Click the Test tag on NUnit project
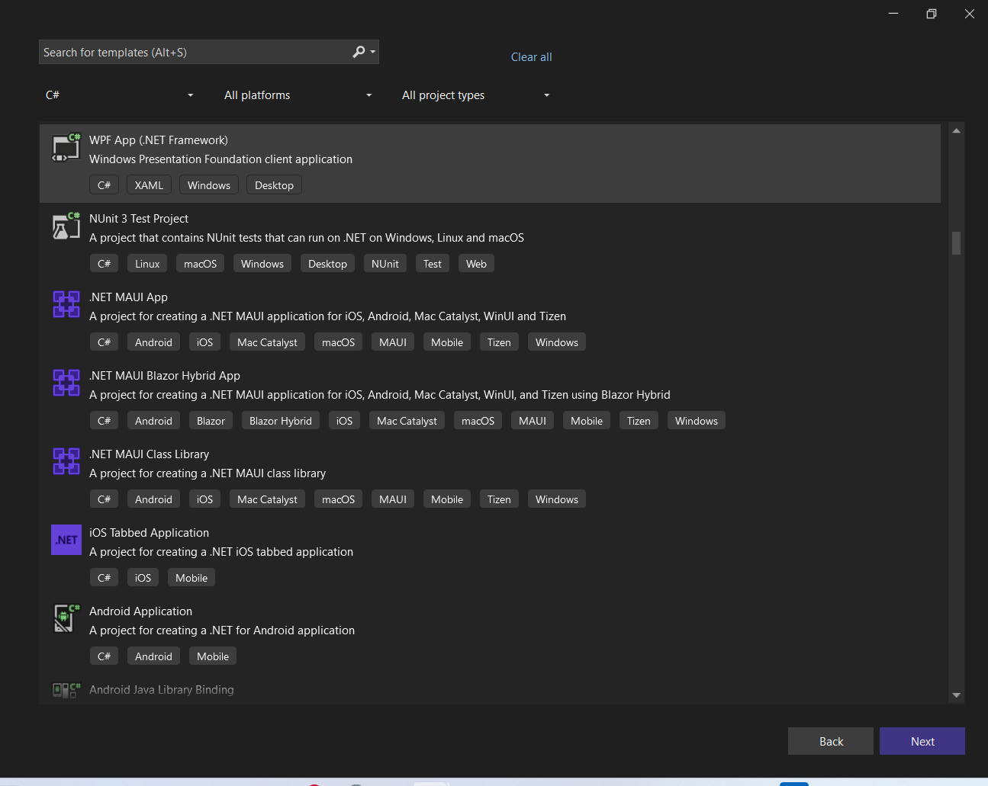This screenshot has width=988, height=786. click(433, 264)
